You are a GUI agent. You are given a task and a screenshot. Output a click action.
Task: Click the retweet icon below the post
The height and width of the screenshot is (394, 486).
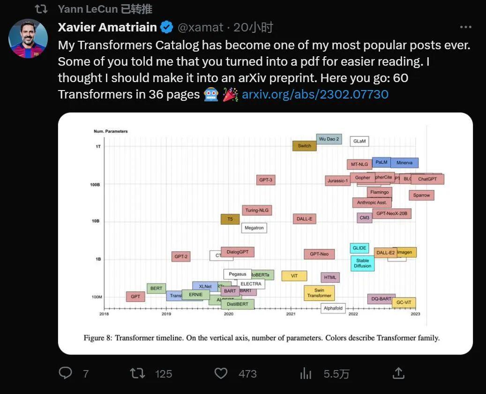click(137, 373)
